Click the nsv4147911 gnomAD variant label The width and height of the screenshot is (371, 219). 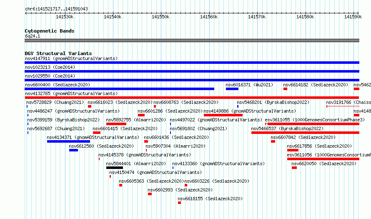coord(71,58)
